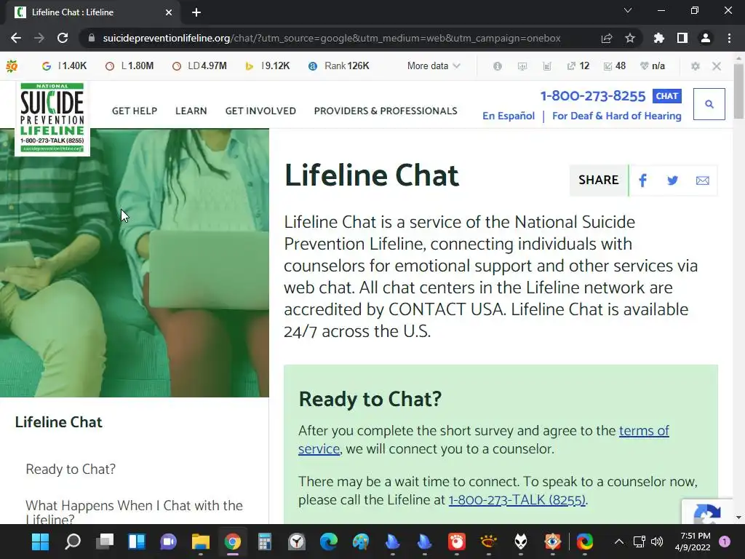This screenshot has width=745, height=559.
Task: Click the browser back arrow
Action: (x=16, y=38)
